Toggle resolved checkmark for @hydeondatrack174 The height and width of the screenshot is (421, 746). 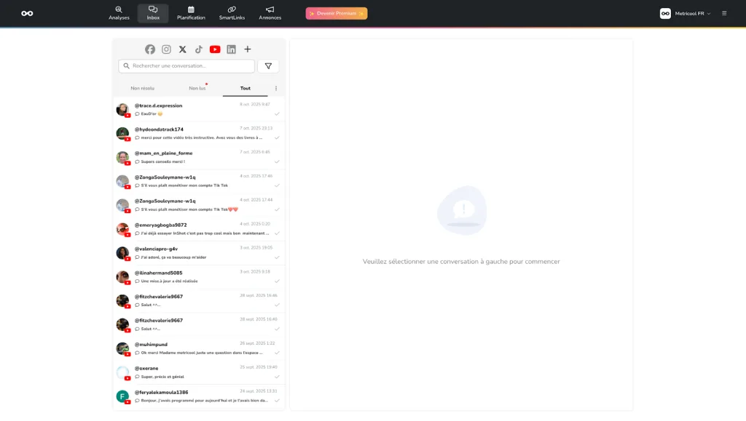[x=277, y=138]
